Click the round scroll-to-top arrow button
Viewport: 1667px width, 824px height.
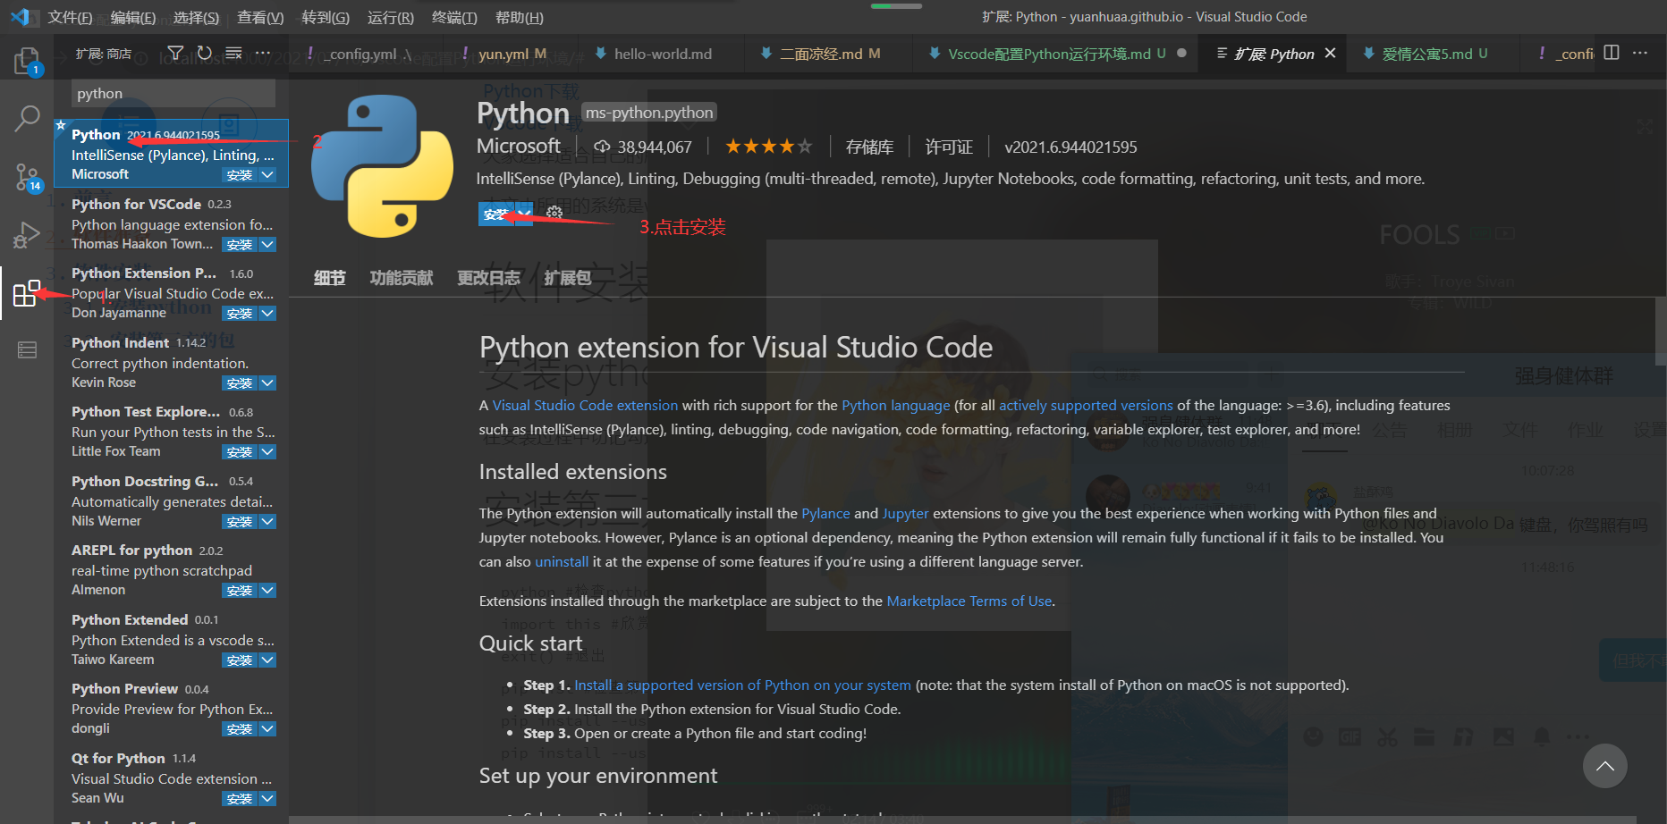[1604, 766]
